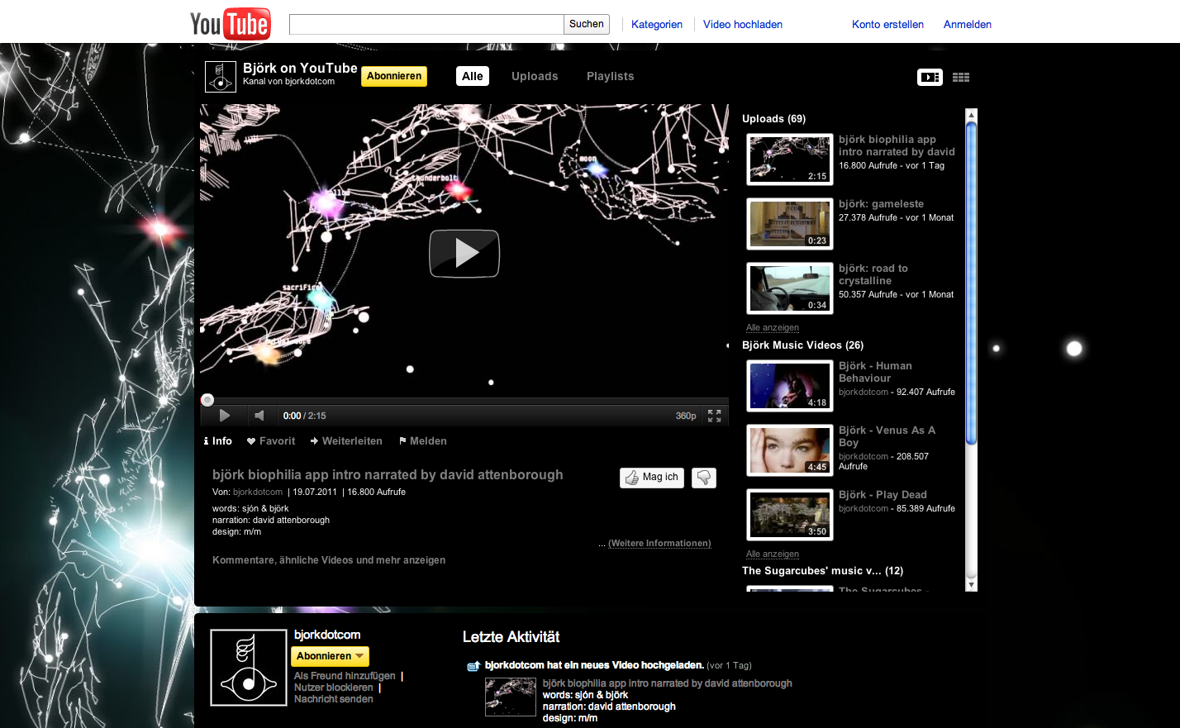1180x728 pixels.
Task: Click Alle anzeigen under Björk Music Videos
Action: 773,554
